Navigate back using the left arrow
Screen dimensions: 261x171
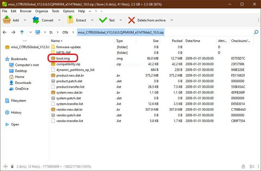click(x=5, y=32)
